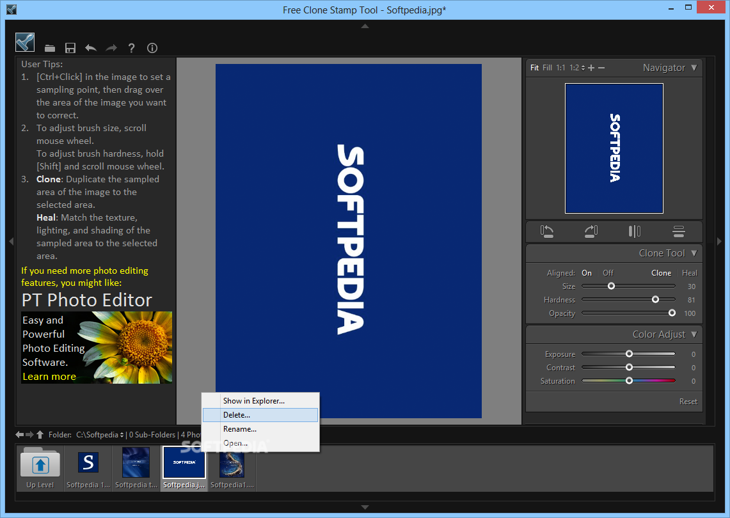Viewport: 730px width, 518px height.
Task: Click the Size value 30
Action: 692,286
